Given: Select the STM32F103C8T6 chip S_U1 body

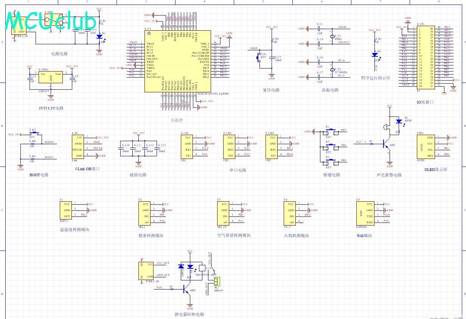Looking at the screenshot, I should (x=177, y=61).
